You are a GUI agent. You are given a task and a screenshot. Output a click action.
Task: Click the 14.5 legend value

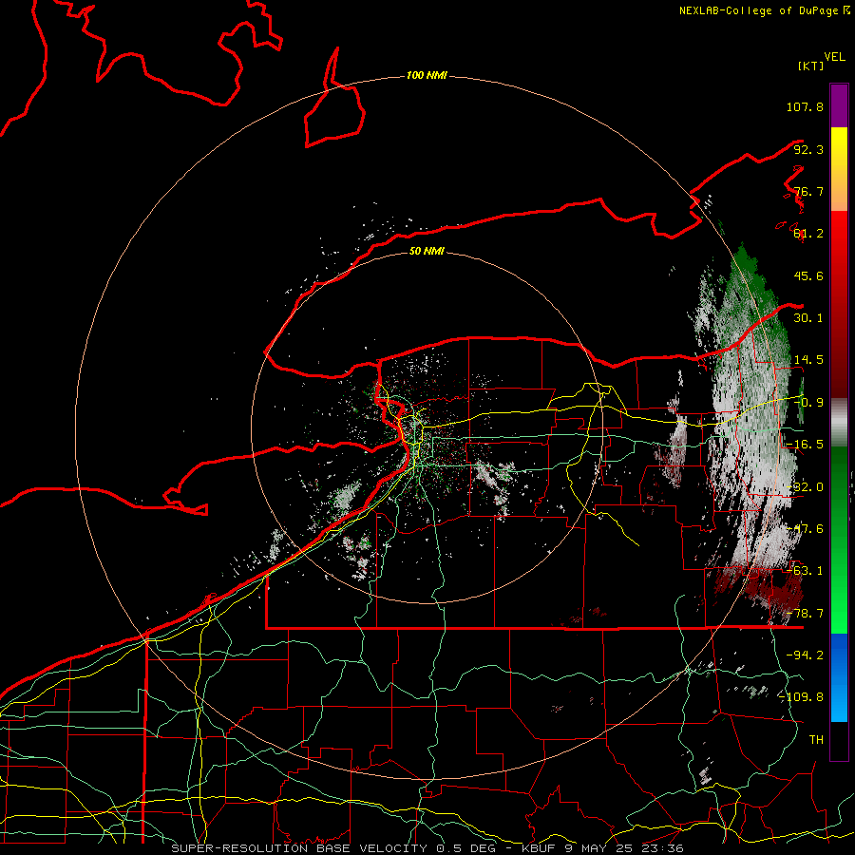pos(808,360)
